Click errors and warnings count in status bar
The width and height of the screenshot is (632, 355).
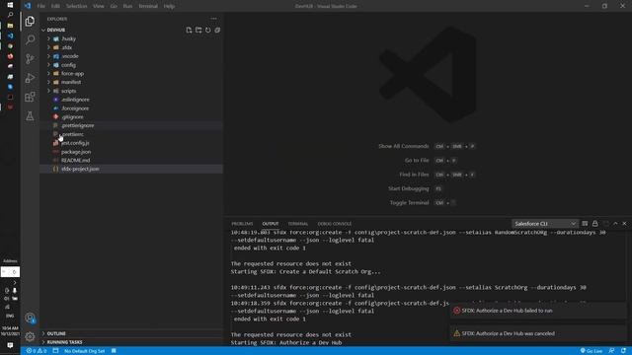click(x=37, y=351)
